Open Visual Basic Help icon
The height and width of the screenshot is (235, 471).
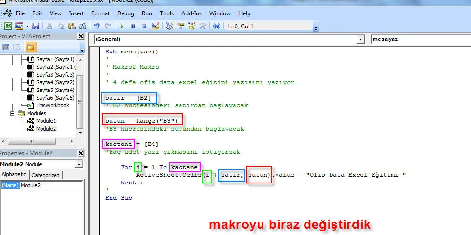[x=217, y=26]
